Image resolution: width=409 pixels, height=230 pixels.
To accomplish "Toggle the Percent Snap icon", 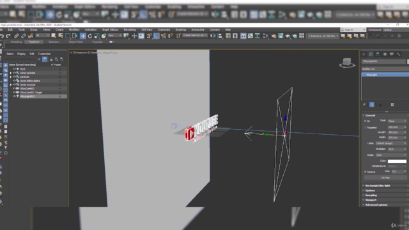I will (164, 36).
